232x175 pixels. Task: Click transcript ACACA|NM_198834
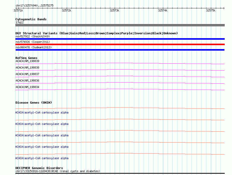pyautogui.click(x=27, y=87)
